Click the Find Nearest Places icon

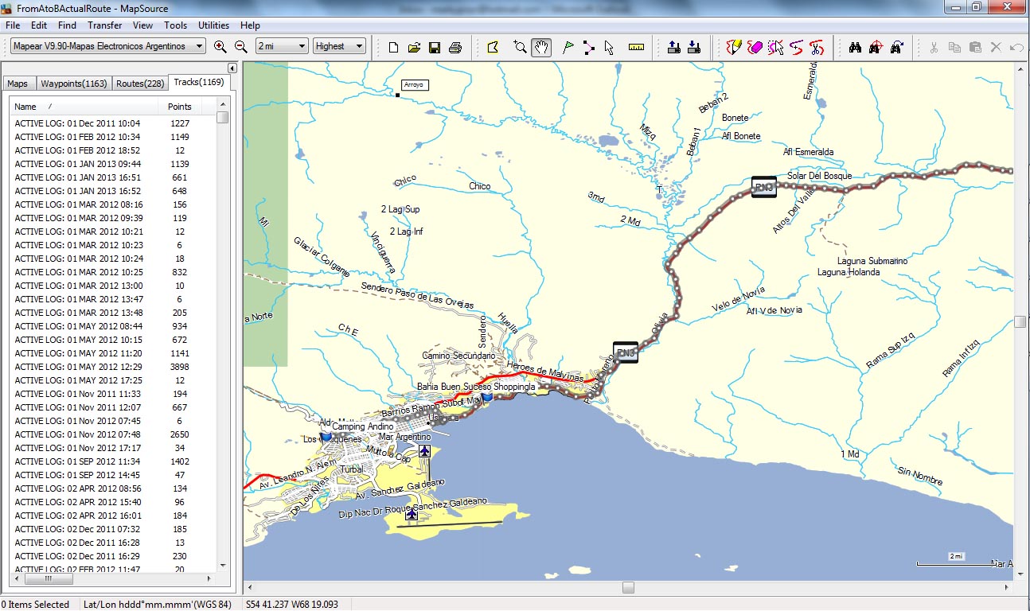pos(876,47)
